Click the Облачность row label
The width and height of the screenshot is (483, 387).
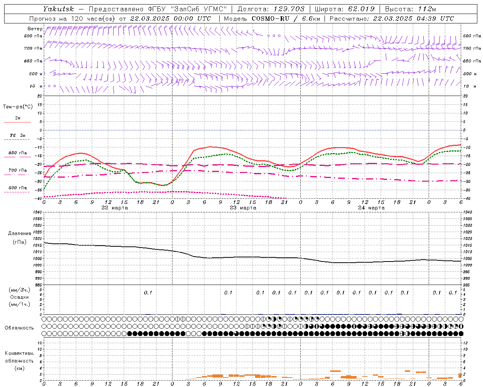tap(19, 328)
